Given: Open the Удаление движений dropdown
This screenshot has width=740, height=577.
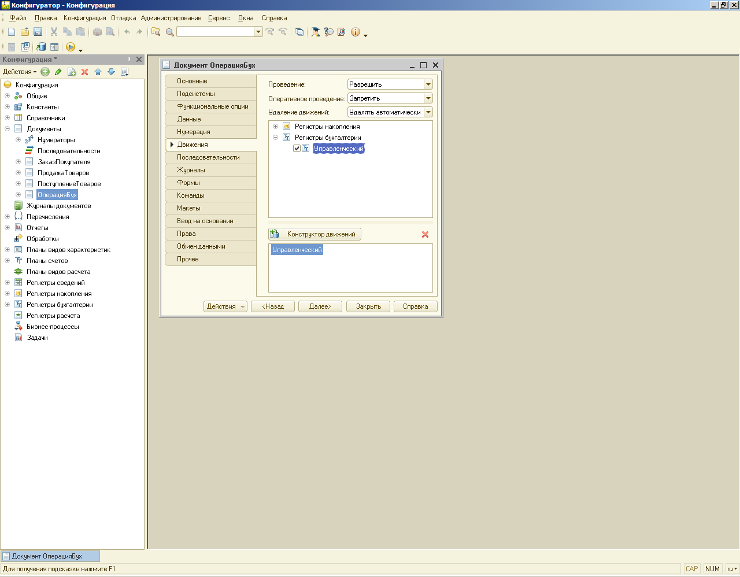Looking at the screenshot, I should coord(428,112).
